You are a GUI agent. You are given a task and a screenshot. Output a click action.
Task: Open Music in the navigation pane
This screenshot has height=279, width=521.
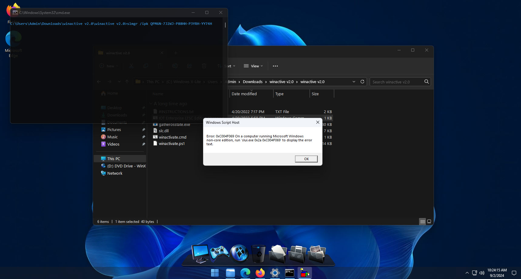coord(113,137)
